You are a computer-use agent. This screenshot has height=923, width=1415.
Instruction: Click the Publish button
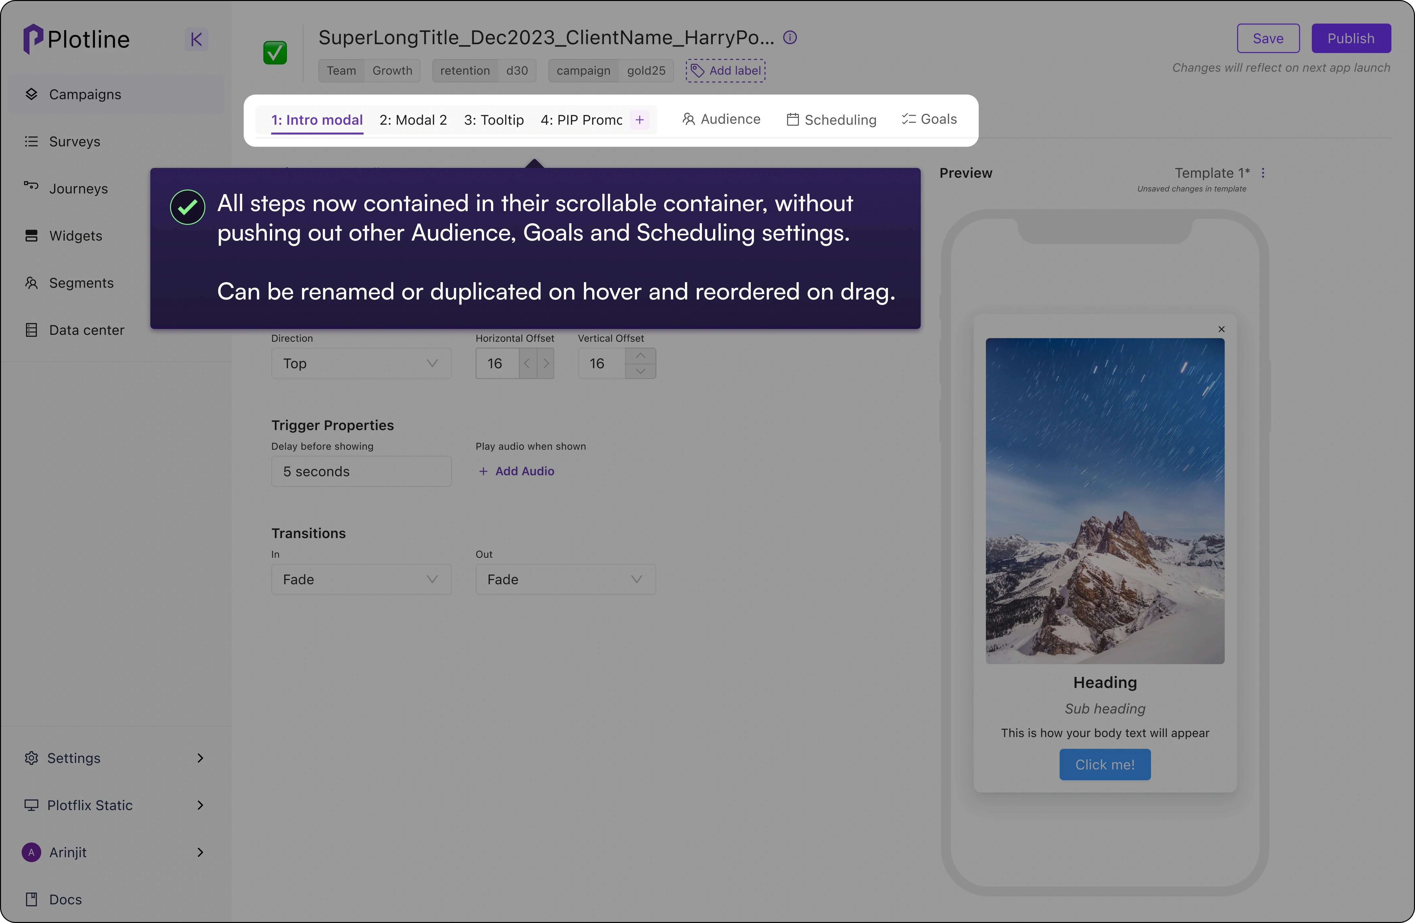click(1350, 39)
